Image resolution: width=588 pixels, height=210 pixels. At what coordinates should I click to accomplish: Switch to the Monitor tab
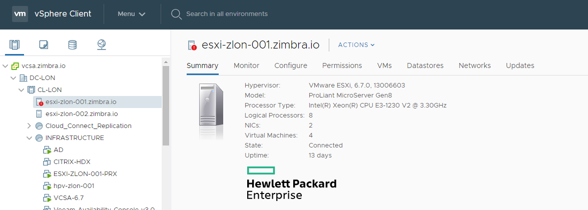[x=246, y=65]
